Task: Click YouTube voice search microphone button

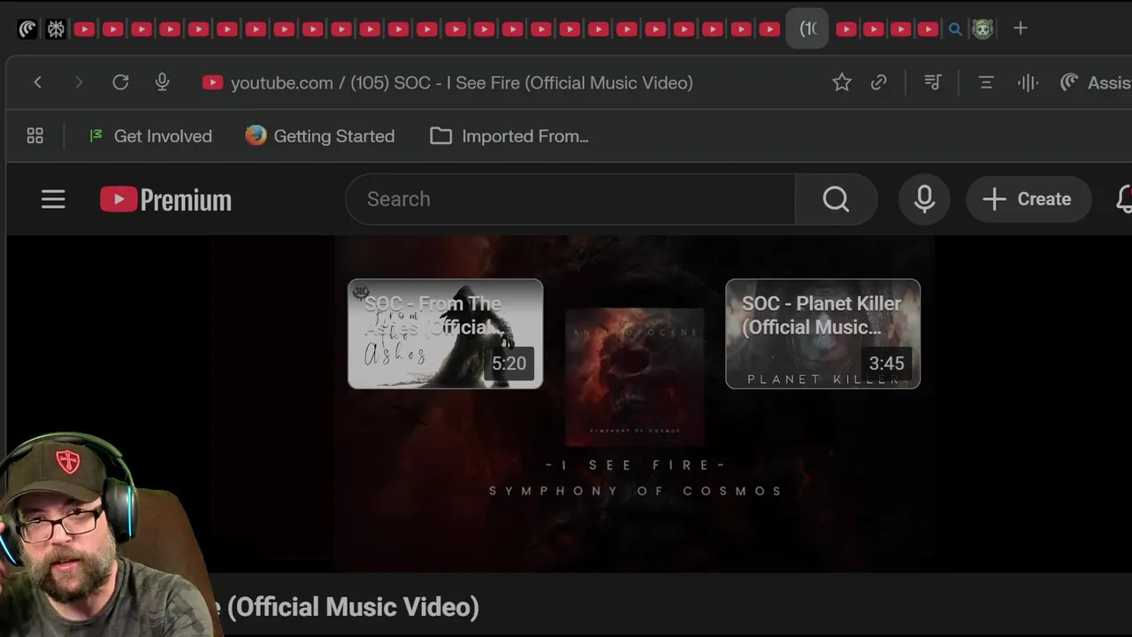Action: click(x=924, y=199)
